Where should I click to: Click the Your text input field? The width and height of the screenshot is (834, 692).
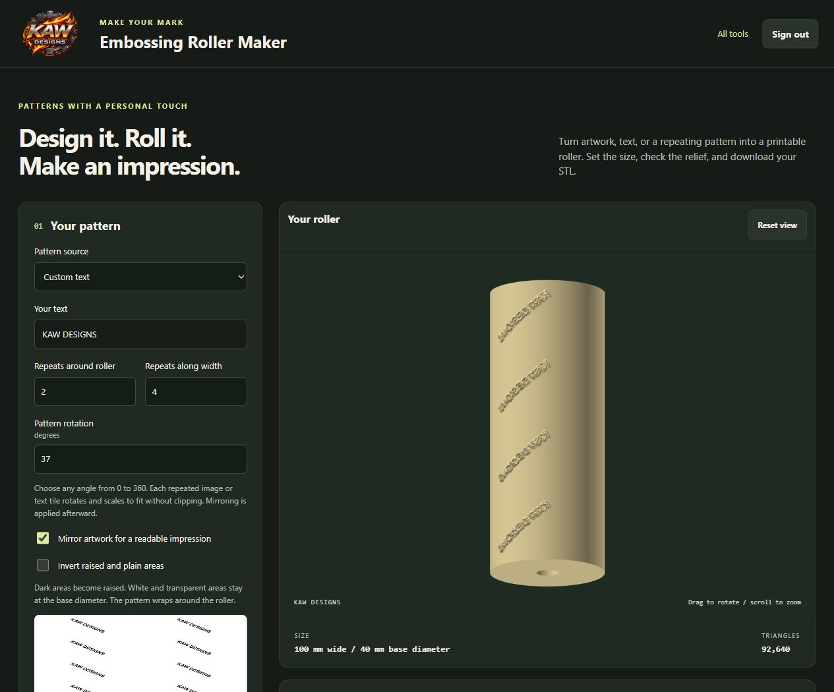pos(140,334)
